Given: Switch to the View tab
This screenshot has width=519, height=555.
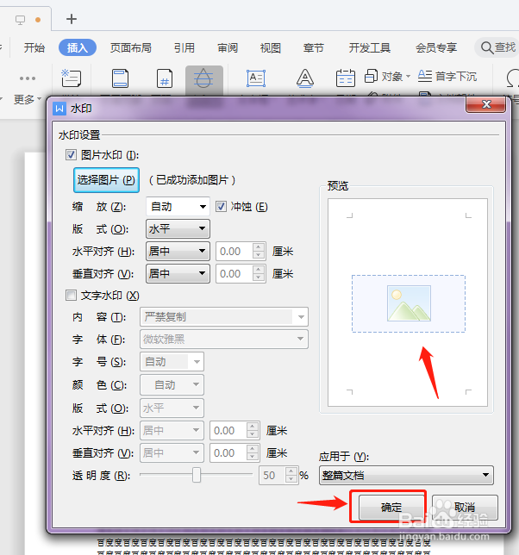Looking at the screenshot, I should click(x=270, y=47).
